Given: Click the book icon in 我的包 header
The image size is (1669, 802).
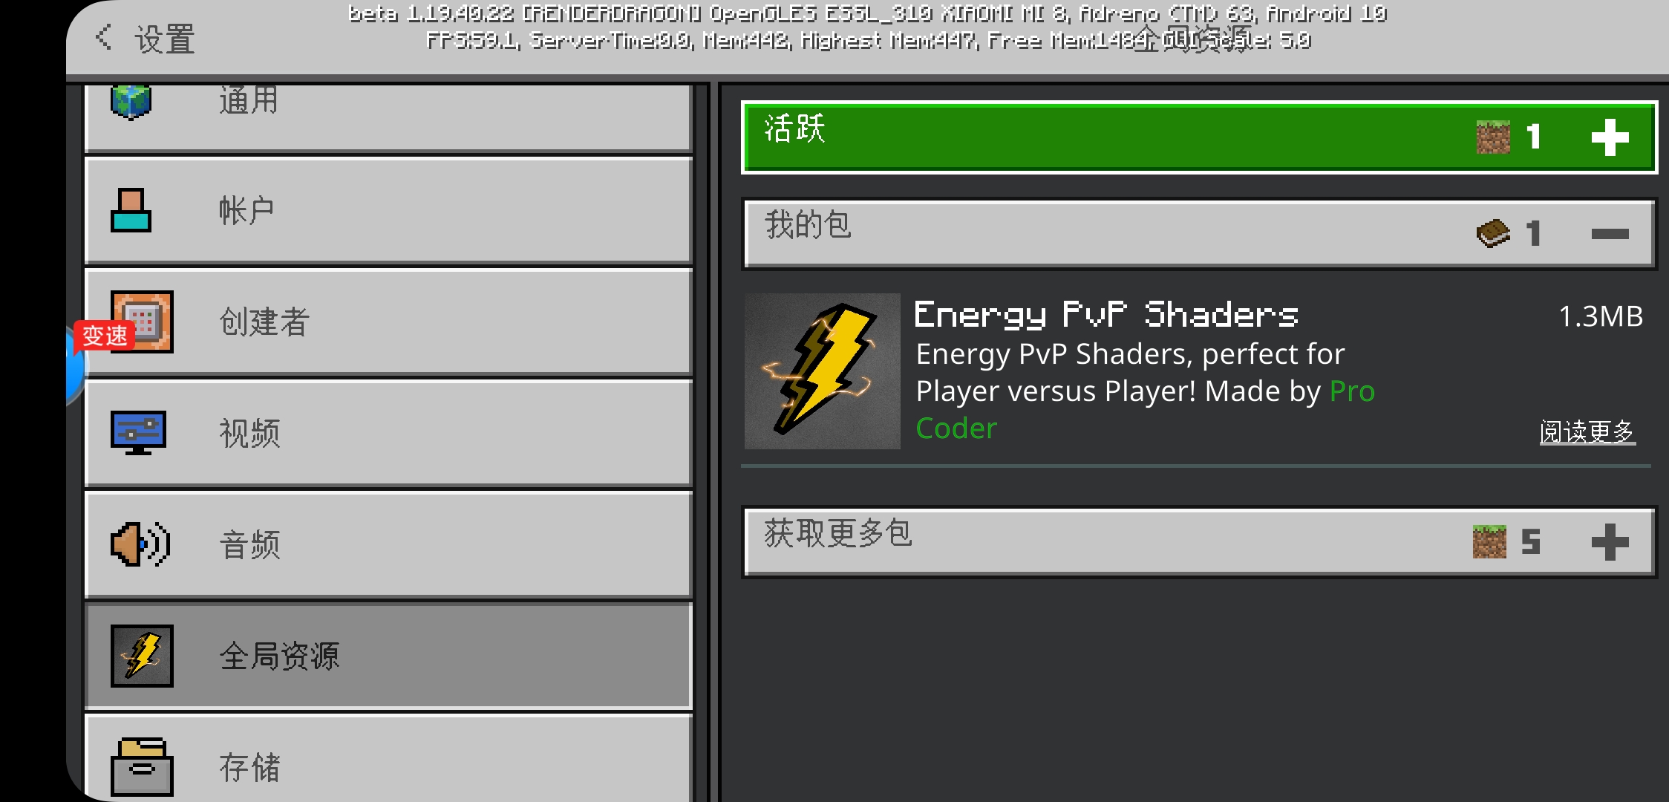Looking at the screenshot, I should (x=1493, y=233).
